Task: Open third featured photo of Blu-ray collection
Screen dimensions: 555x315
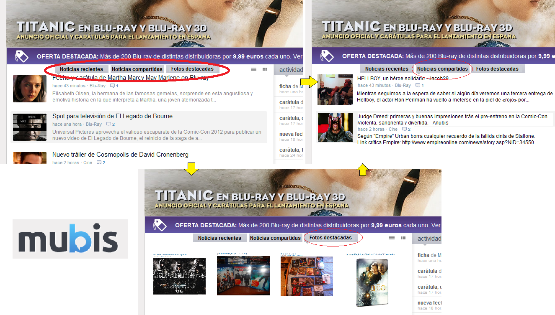Action: (307, 276)
